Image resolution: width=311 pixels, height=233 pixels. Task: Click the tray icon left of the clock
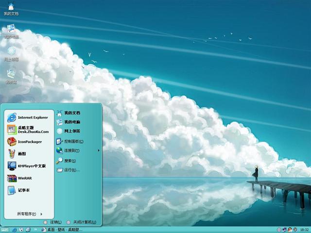pyautogui.click(x=295, y=230)
